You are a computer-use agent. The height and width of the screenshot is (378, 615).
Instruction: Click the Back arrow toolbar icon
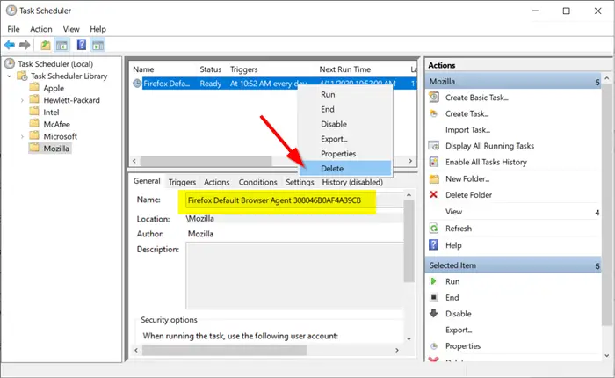tap(10, 45)
